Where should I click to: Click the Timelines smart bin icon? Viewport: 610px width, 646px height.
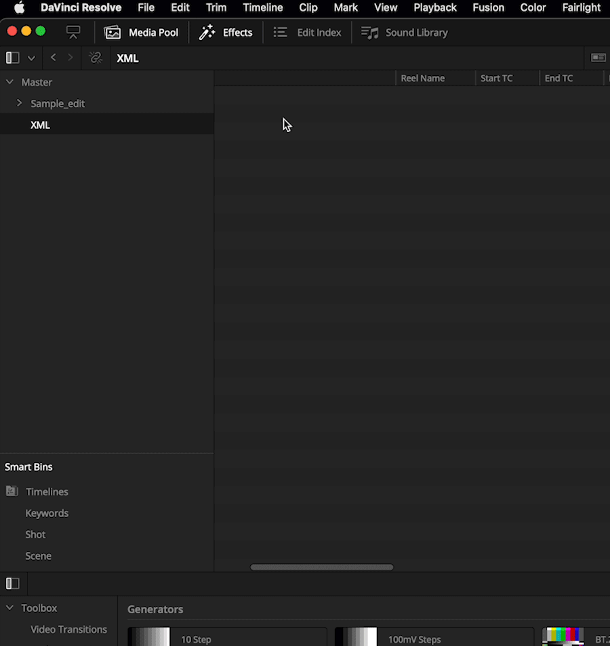(x=12, y=491)
